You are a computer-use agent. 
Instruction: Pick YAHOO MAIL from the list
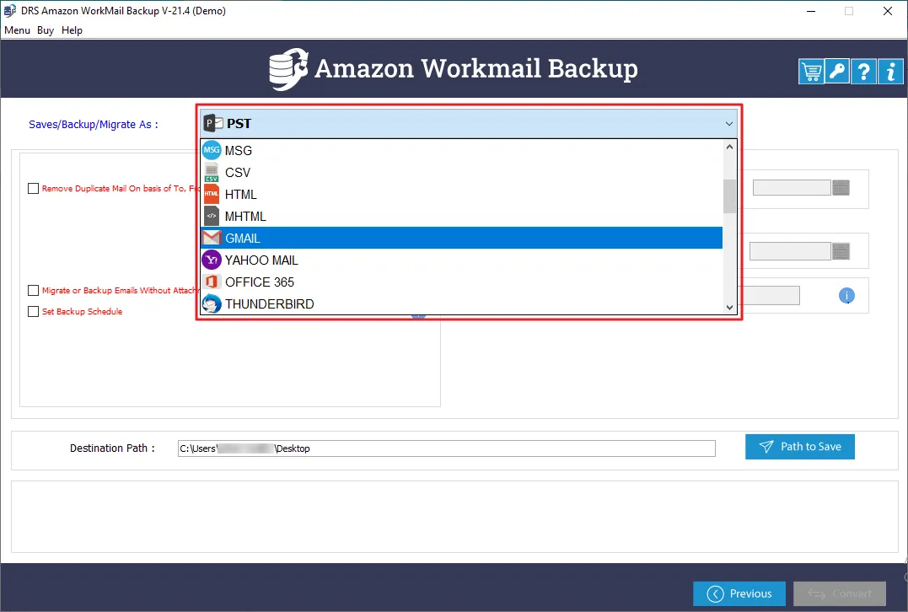click(461, 260)
